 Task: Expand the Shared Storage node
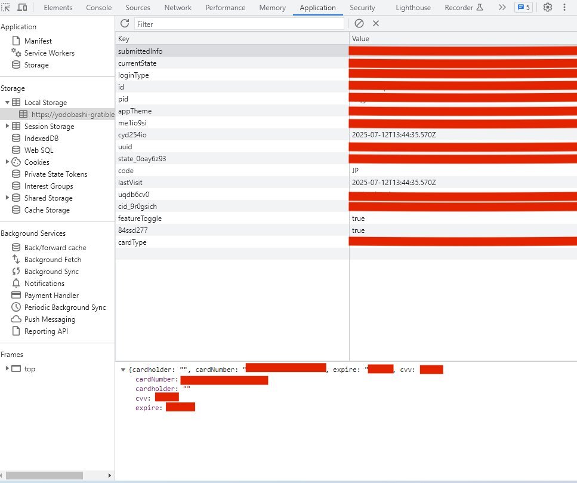[x=7, y=198]
